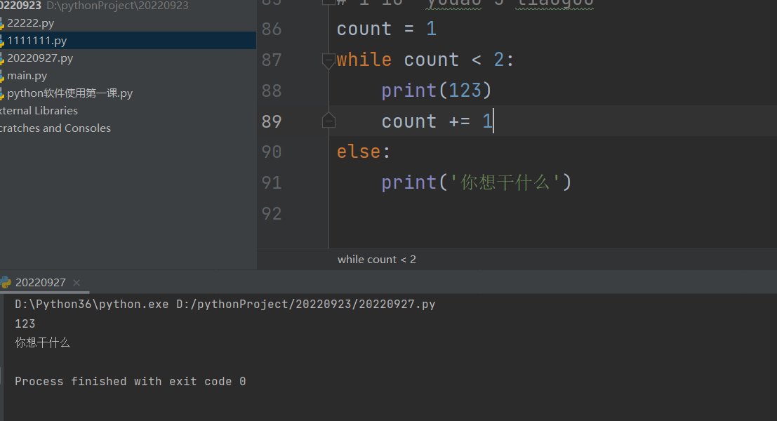Click the '123' console output line
This screenshot has height=421, width=777.
coord(25,324)
